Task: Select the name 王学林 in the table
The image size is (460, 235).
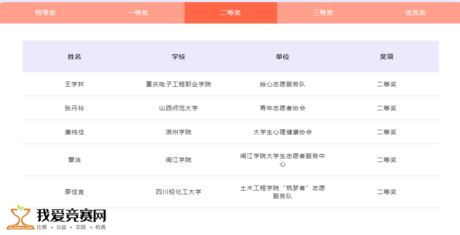Action: [75, 84]
